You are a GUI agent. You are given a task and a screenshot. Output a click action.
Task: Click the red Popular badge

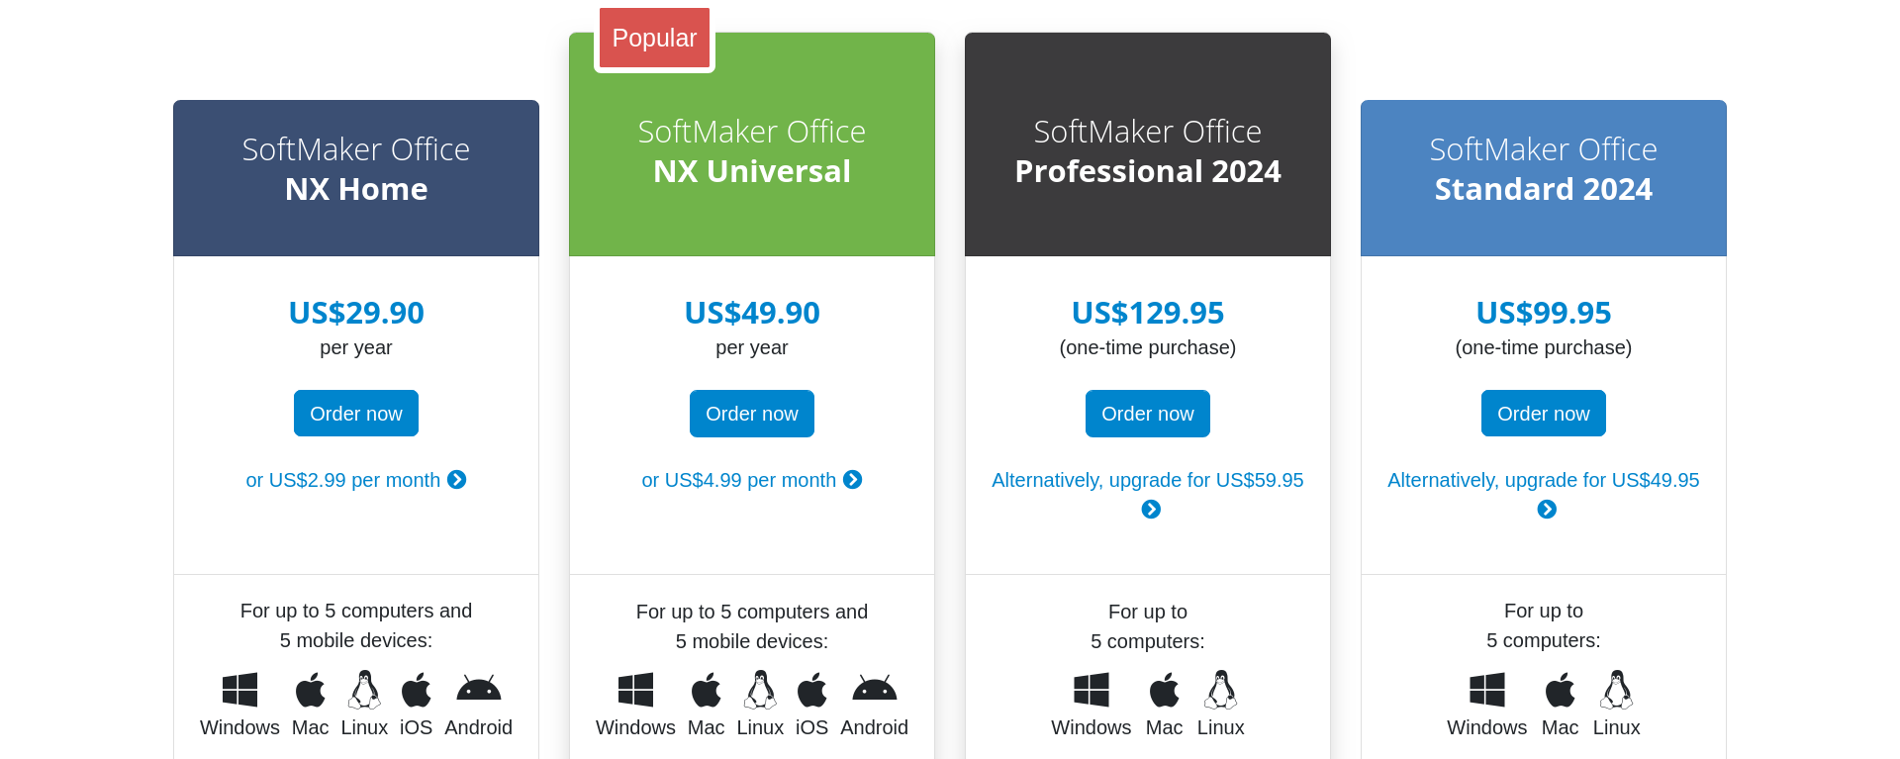point(654,38)
